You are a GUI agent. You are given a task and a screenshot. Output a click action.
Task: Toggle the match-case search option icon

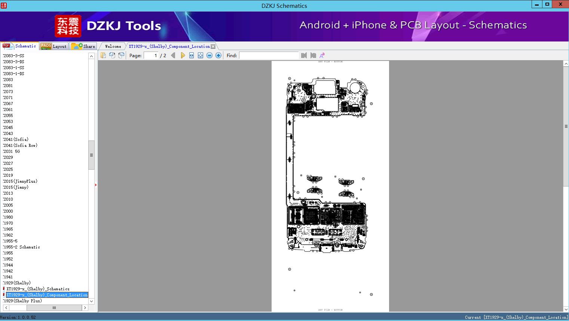[322, 55]
